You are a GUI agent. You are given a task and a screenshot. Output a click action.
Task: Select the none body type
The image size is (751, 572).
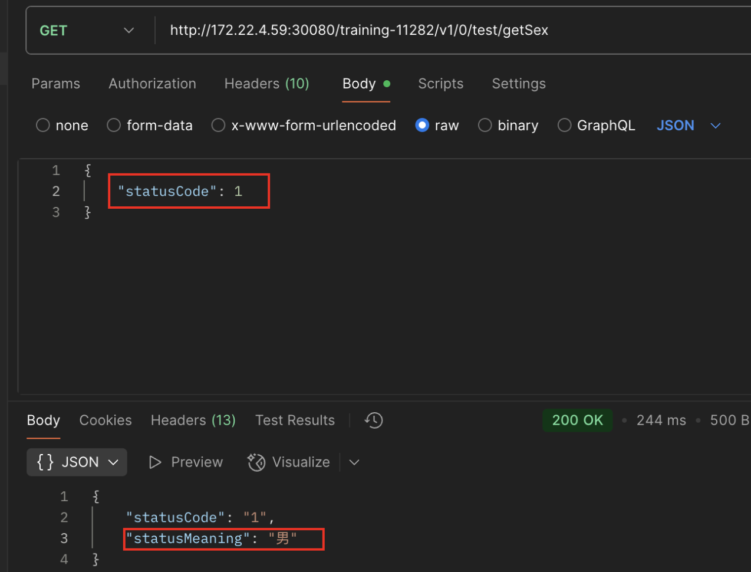click(x=43, y=126)
